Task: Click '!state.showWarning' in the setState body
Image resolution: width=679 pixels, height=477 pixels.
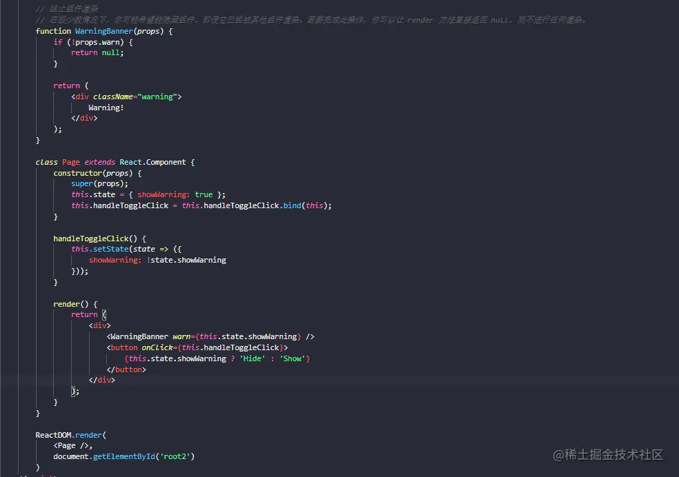Action: [x=186, y=260]
